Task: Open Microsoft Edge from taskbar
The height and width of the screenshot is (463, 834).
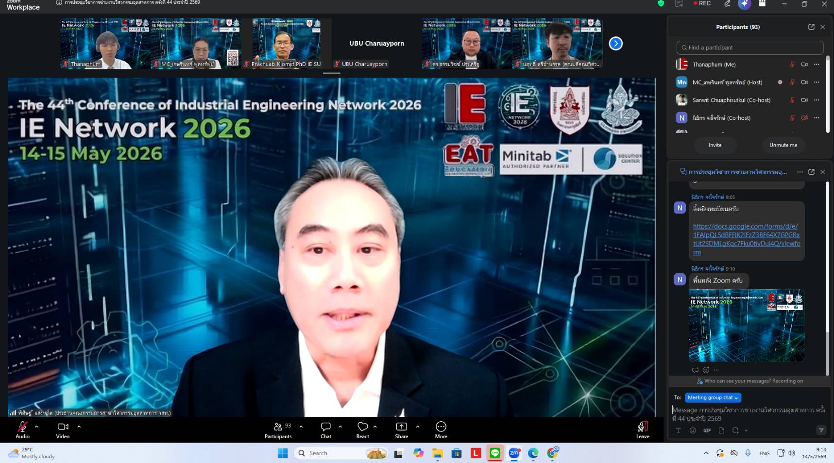Action: 533,453
